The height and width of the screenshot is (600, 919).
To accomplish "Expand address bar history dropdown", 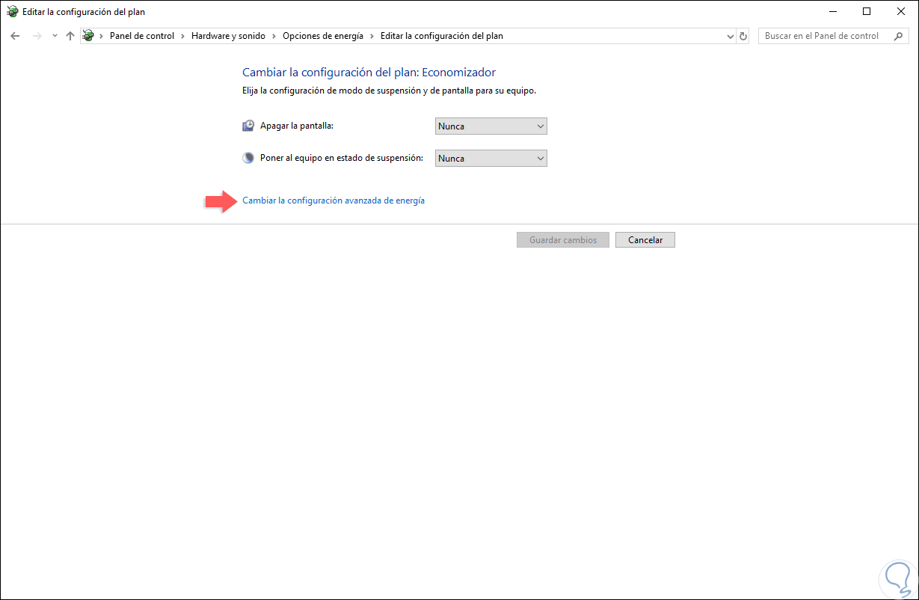I will [731, 36].
